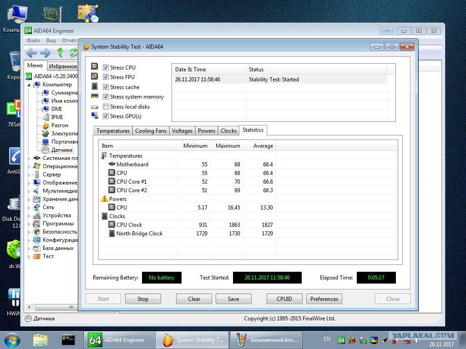Screen dimensions: 466x349
Task: Click the AIDA64 back navigation arrow
Action: click(31, 53)
